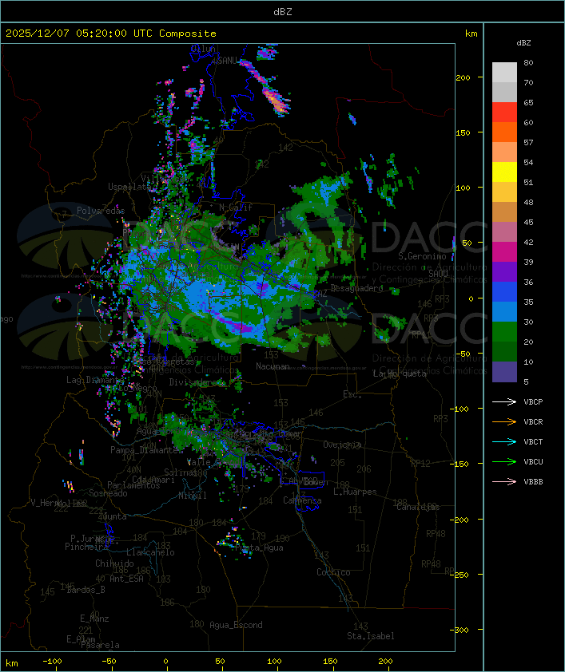Click the VBCP legend label
The width and height of the screenshot is (565, 672).
(x=533, y=402)
